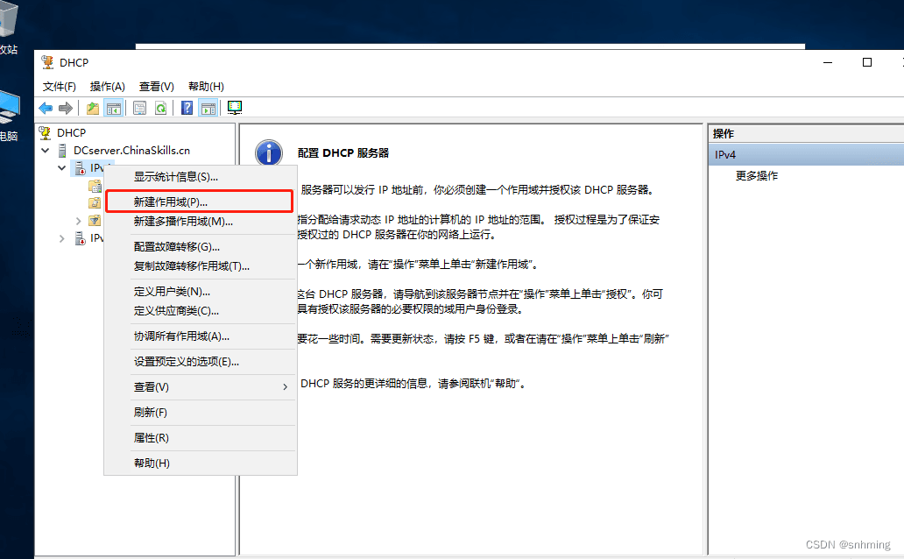Click the Forward arrow toolbar icon
Screen dimensions: 904x559
[65, 108]
